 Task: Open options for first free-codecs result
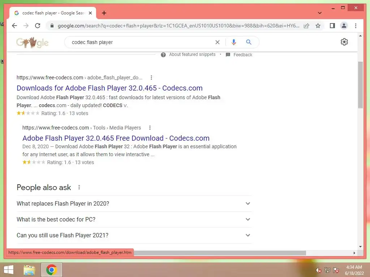pos(151,78)
